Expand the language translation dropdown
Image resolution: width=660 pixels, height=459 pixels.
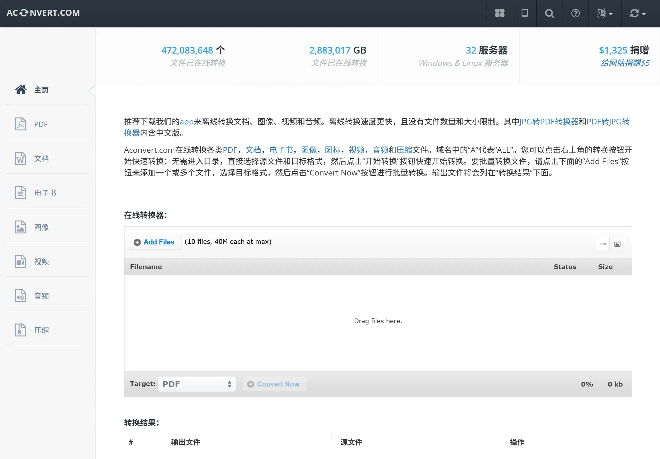point(605,13)
